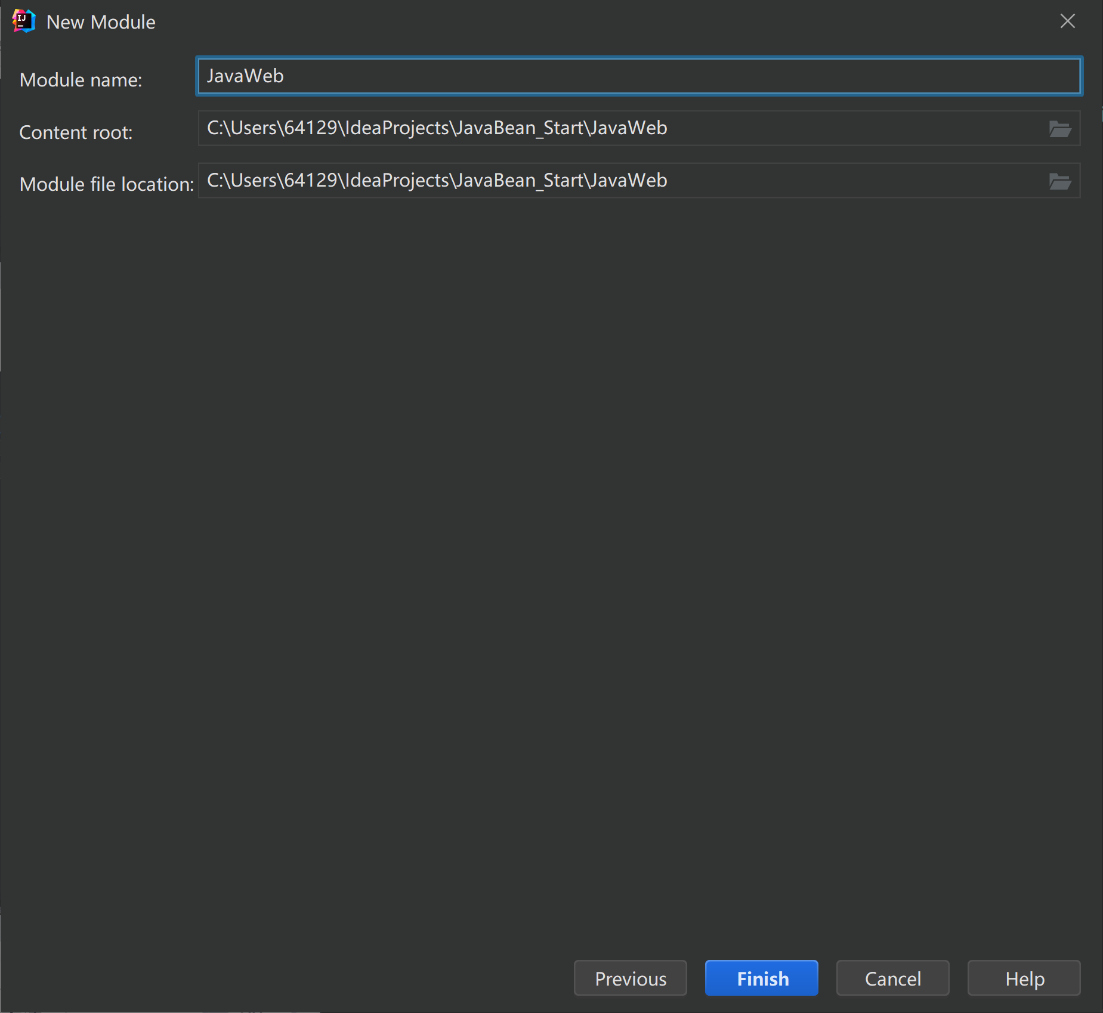The height and width of the screenshot is (1013, 1103).
Task: Place cursor on the JavaWeb module name text
Action: (245, 76)
